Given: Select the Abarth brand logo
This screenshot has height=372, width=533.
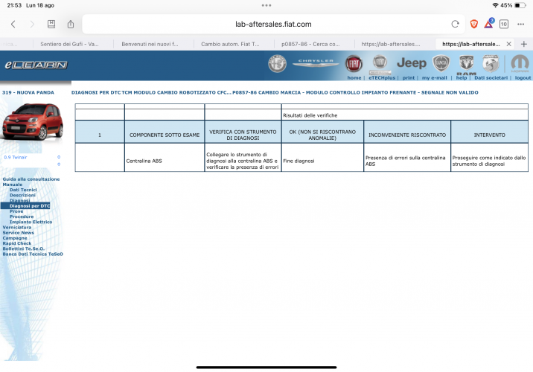Looking at the screenshot, I should tap(490, 62).
